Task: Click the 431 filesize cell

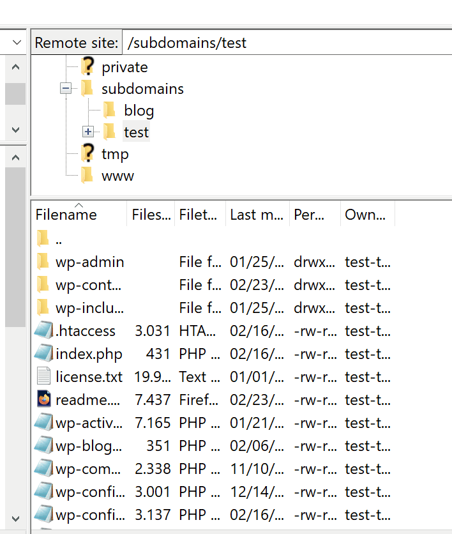Action: coord(158,354)
